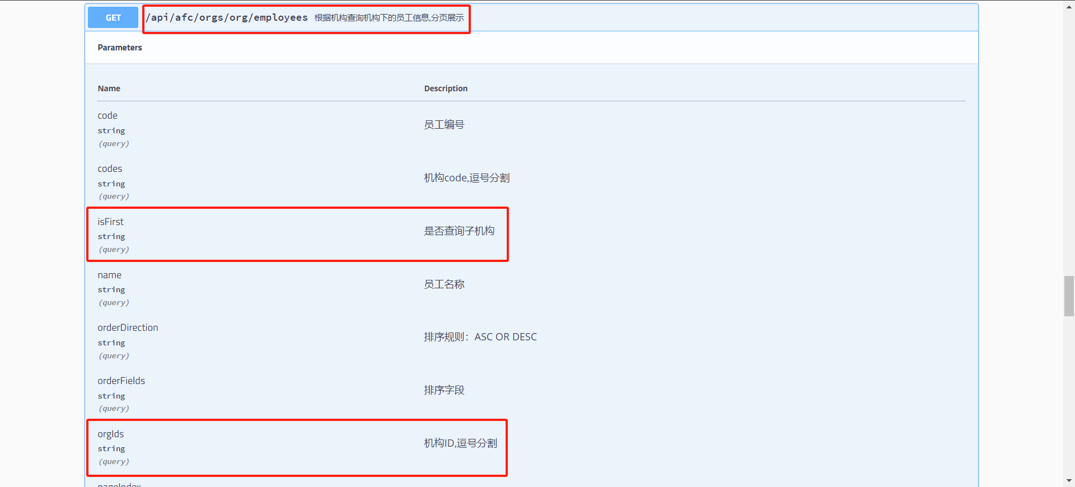The image size is (1075, 487).
Task: Click the 是否查询子机构 description for isFirst
Action: [459, 231]
